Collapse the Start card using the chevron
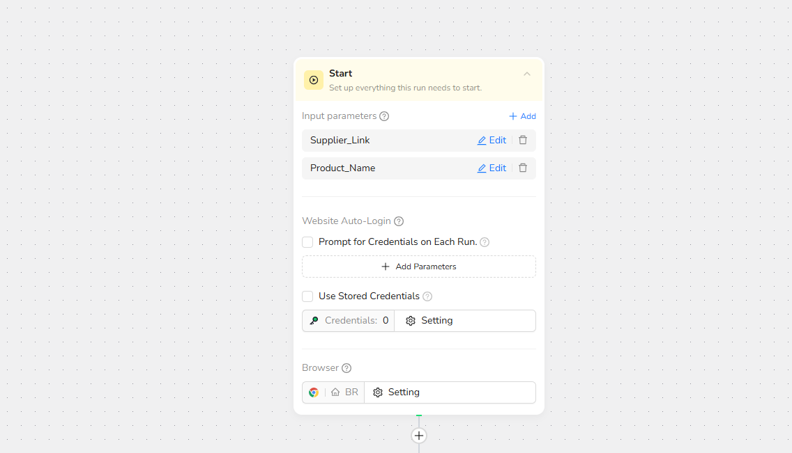The height and width of the screenshot is (453, 792). [527, 74]
